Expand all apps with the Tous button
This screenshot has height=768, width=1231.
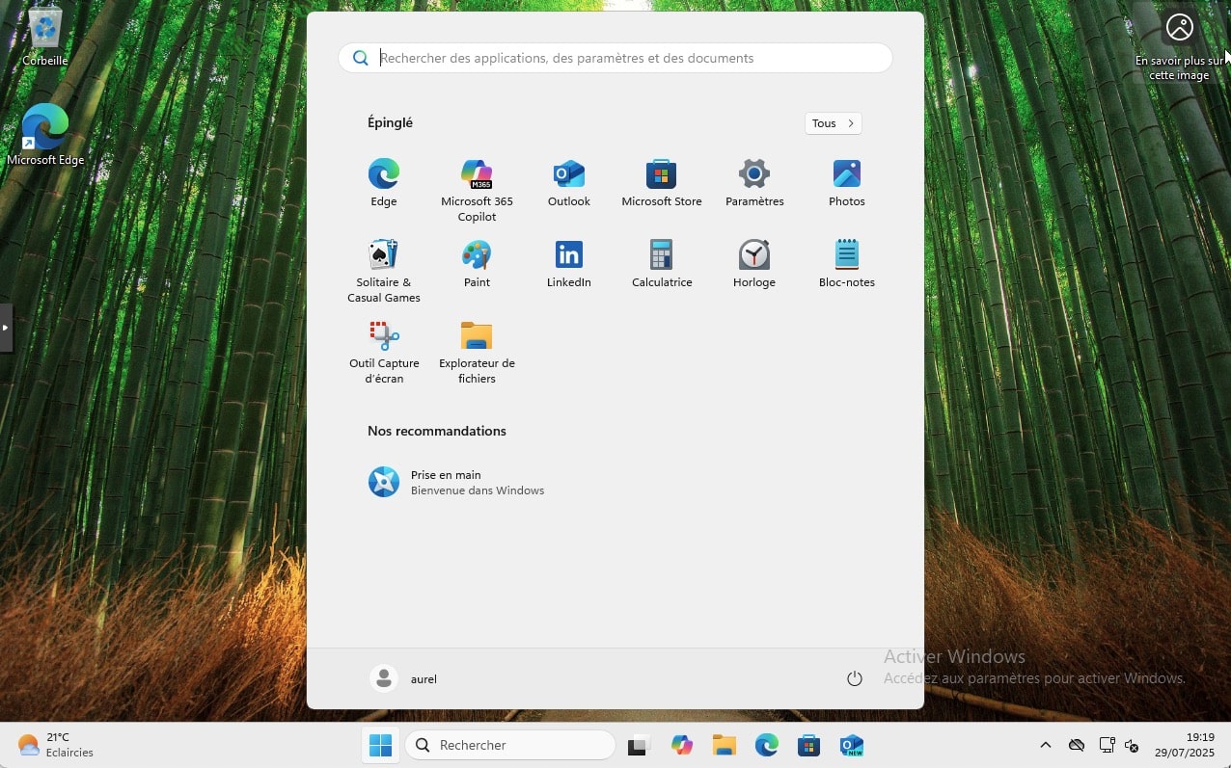click(x=833, y=123)
